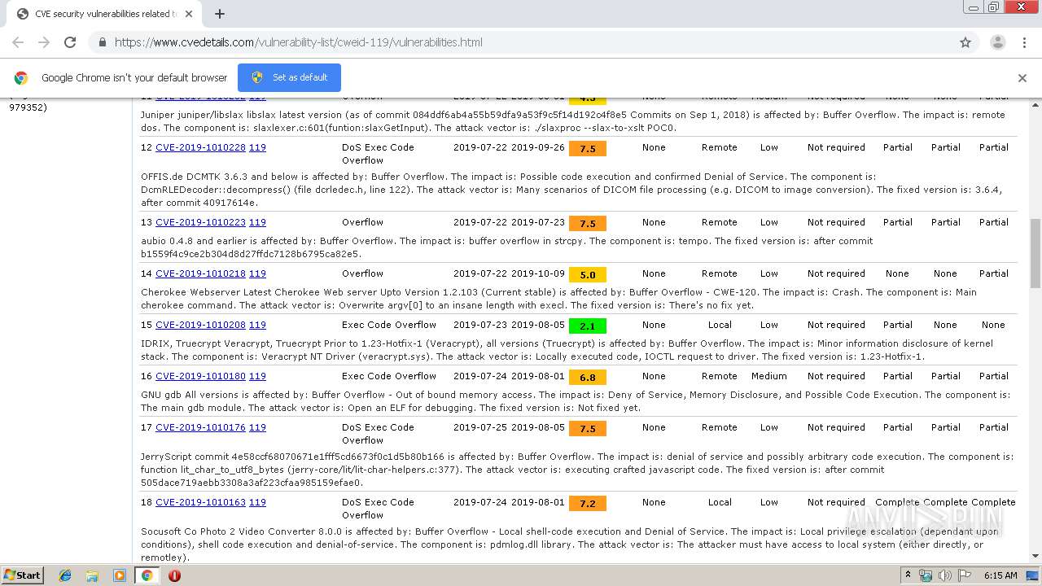Click the browser forward arrow

tap(44, 42)
